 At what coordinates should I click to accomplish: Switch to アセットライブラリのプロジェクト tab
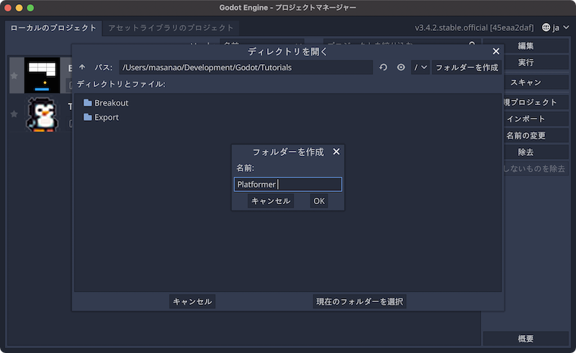pyautogui.click(x=171, y=28)
